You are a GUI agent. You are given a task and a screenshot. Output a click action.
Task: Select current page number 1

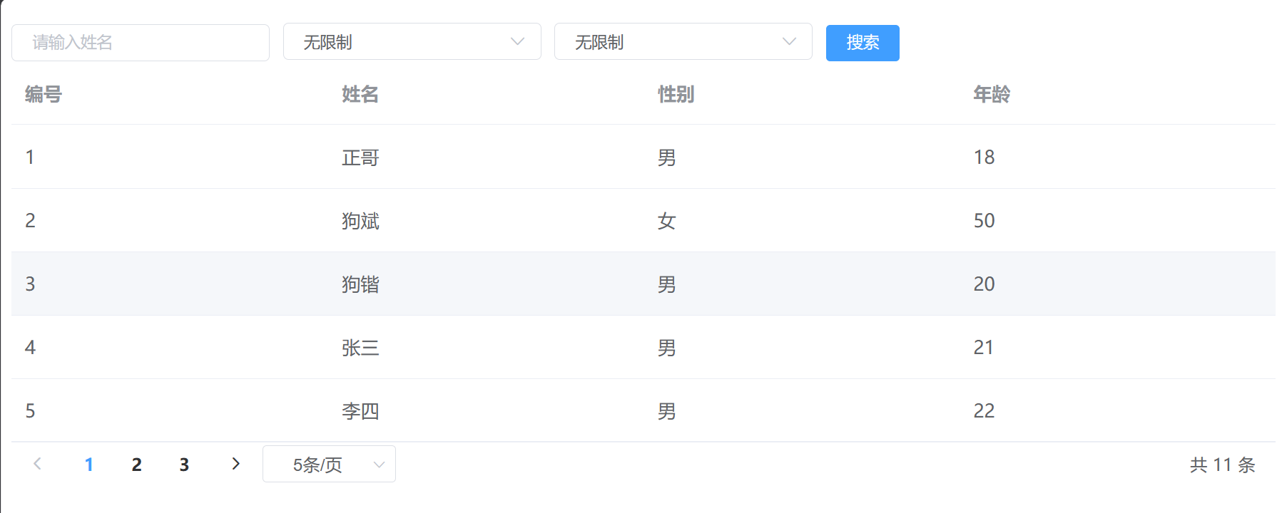pos(89,465)
